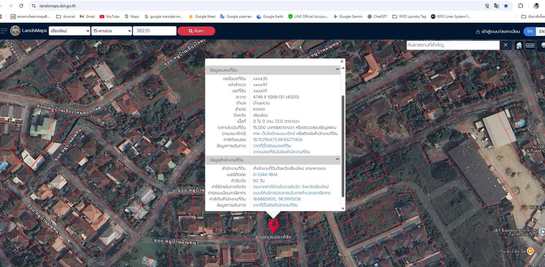
Task: Click the info popup vertical scrollbar
Action: [x=343, y=146]
